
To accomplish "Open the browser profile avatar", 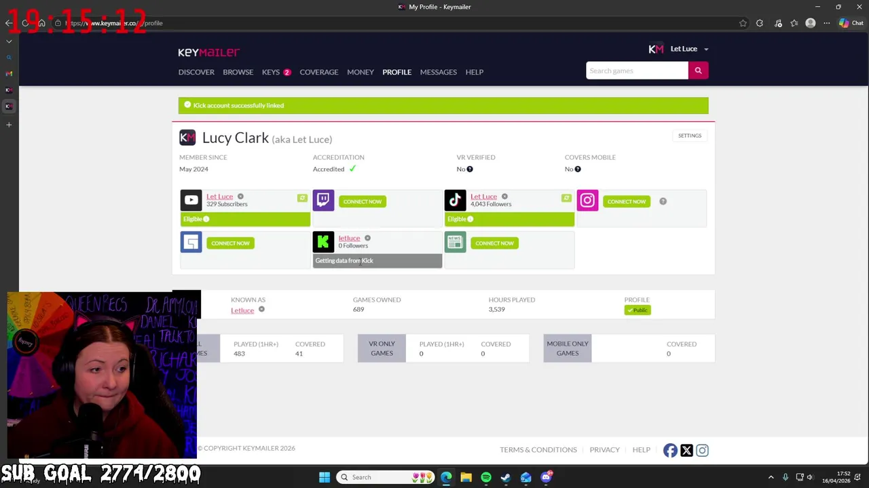I will coord(810,23).
